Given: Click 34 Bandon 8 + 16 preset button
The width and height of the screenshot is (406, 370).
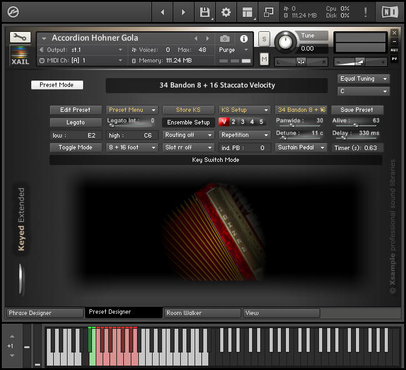Looking at the screenshot, I should pyautogui.click(x=301, y=110).
